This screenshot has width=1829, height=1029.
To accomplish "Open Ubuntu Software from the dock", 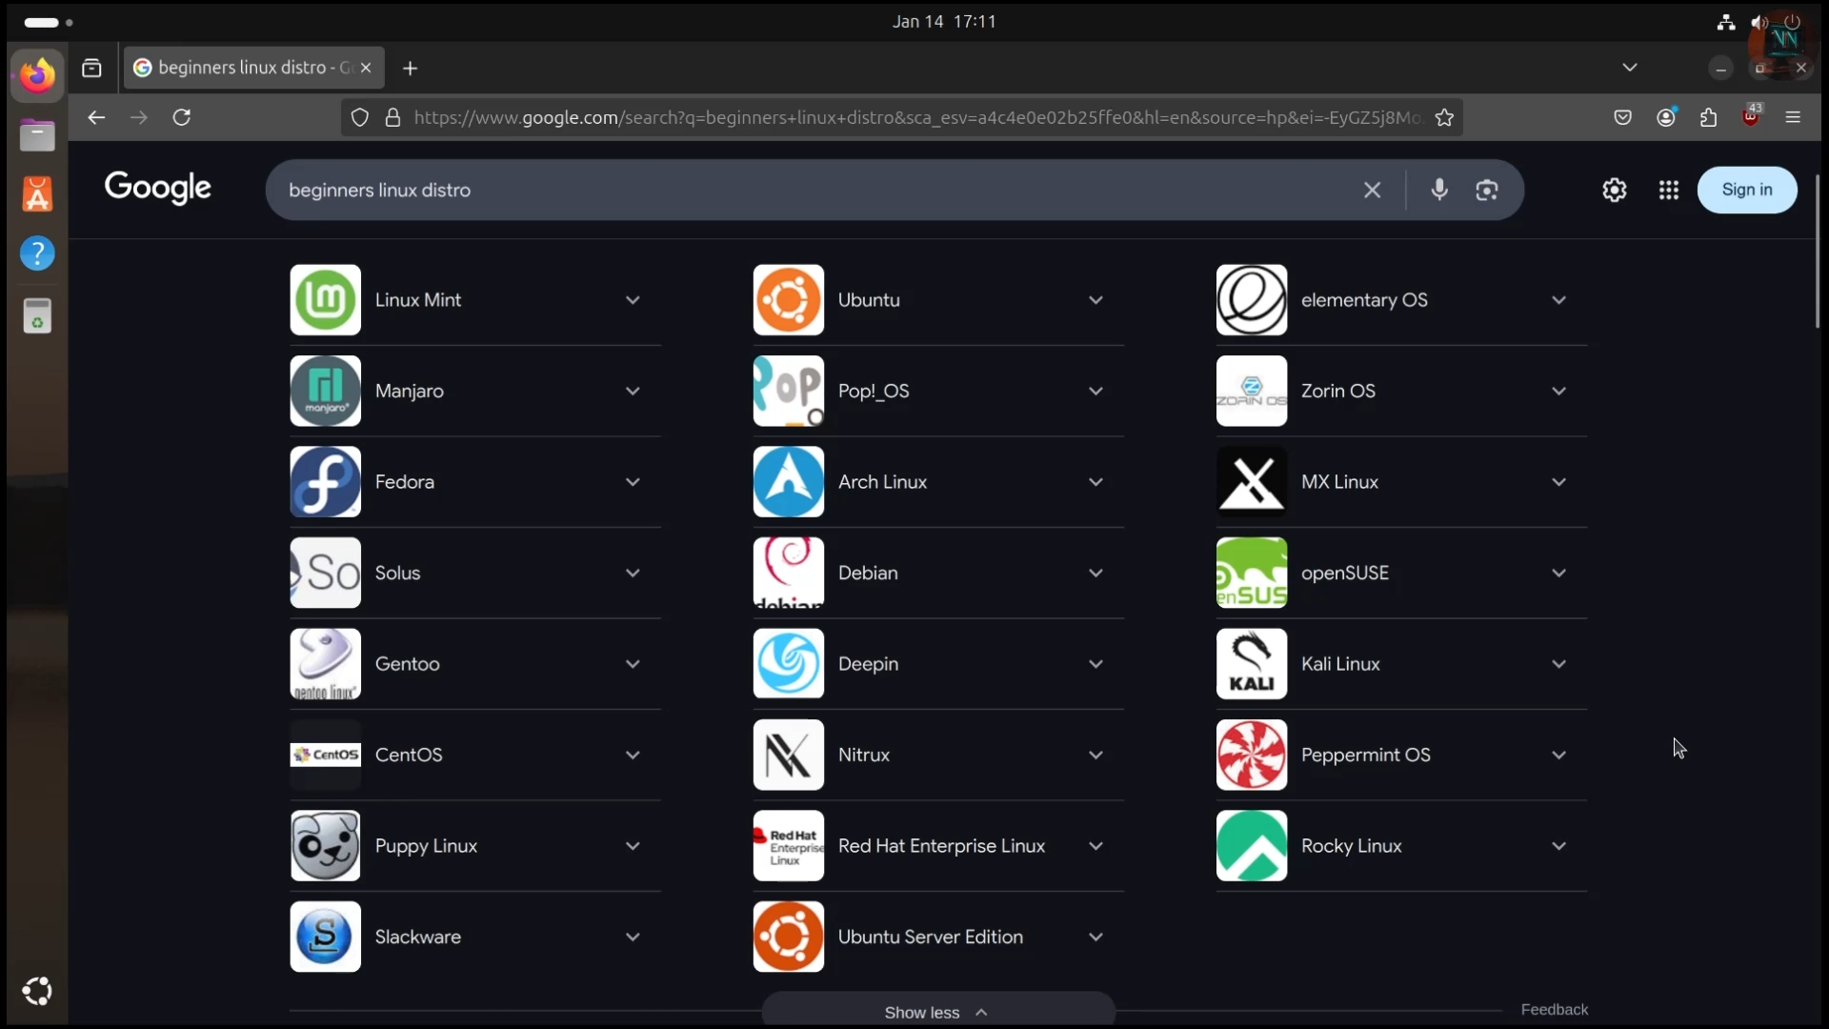I will pos(37,194).
